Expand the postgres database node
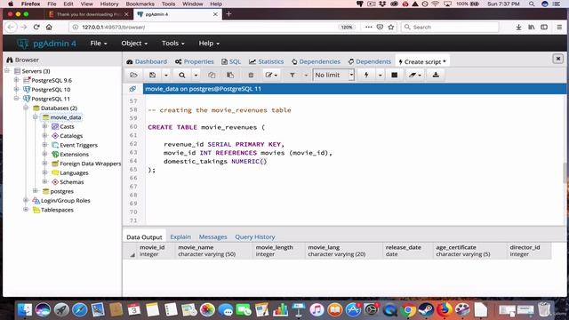Screen dimensions: 569x320 (x=36, y=191)
